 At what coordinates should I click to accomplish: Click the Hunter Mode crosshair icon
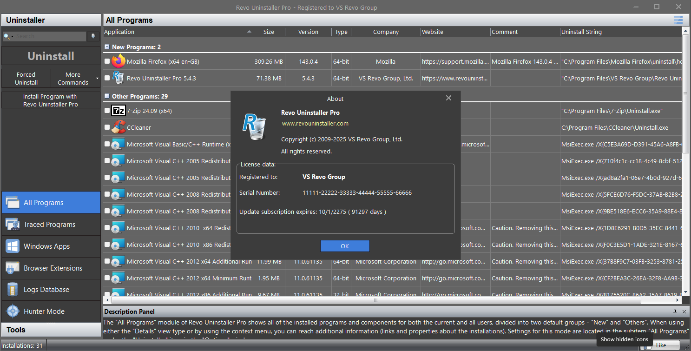13,311
